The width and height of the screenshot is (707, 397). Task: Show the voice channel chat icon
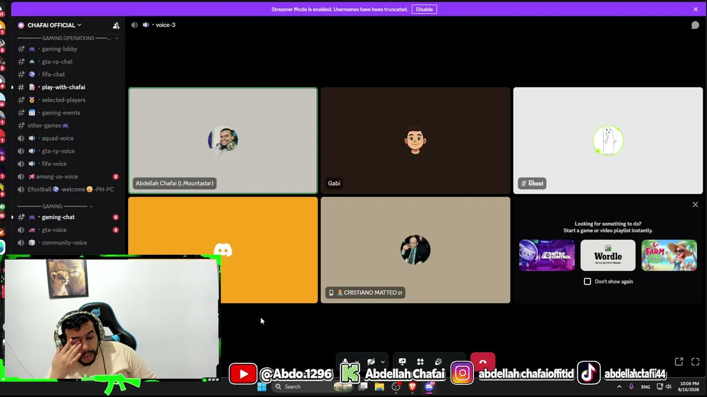(x=695, y=25)
